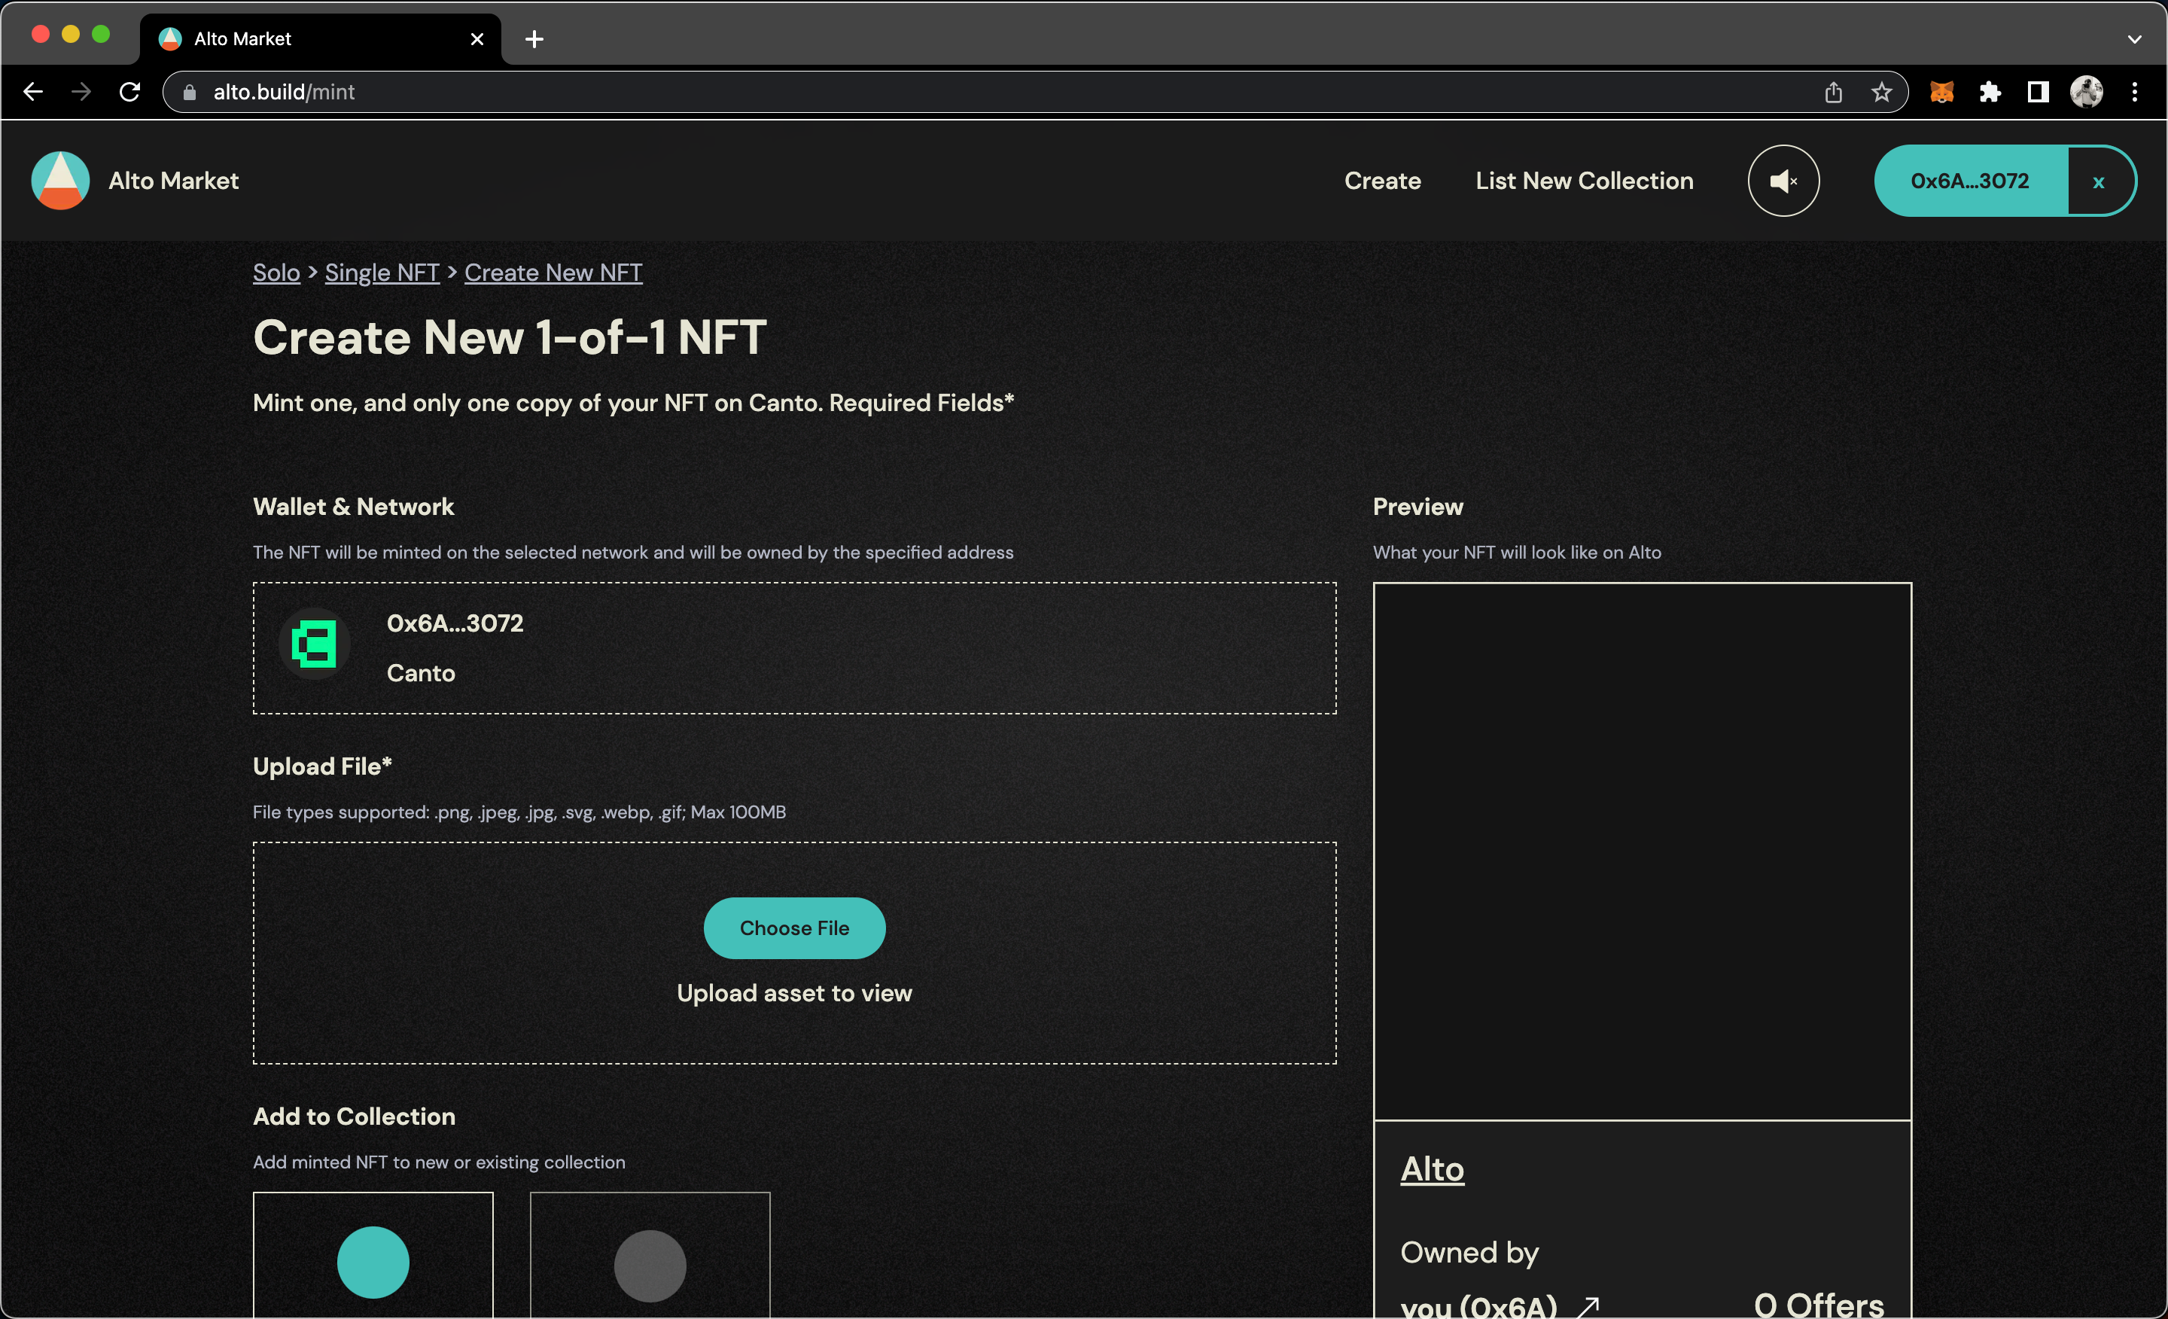This screenshot has height=1319, width=2168.
Task: Share this page via share icon
Action: pos(1834,92)
